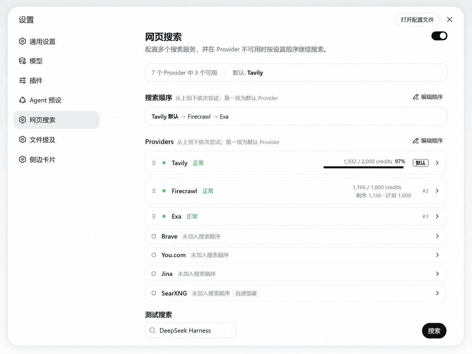Open the 插件 settings section
472x354 pixels.
pyautogui.click(x=56, y=81)
